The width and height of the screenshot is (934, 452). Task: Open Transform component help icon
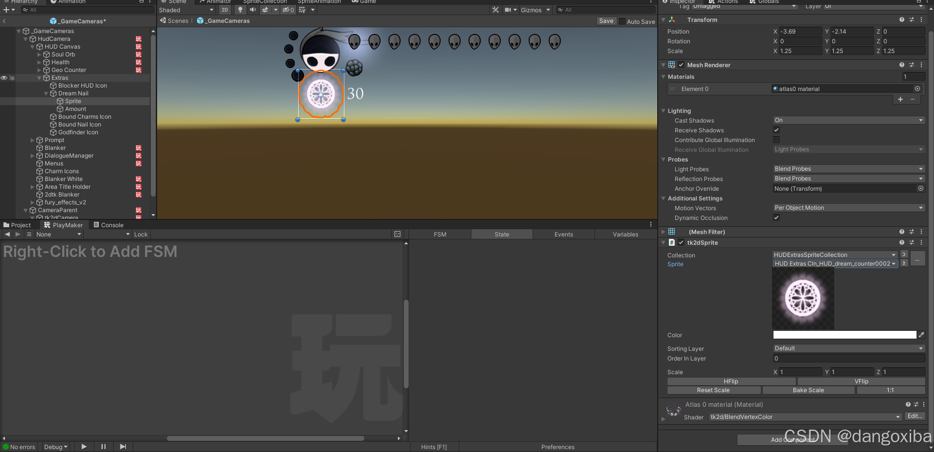(902, 19)
